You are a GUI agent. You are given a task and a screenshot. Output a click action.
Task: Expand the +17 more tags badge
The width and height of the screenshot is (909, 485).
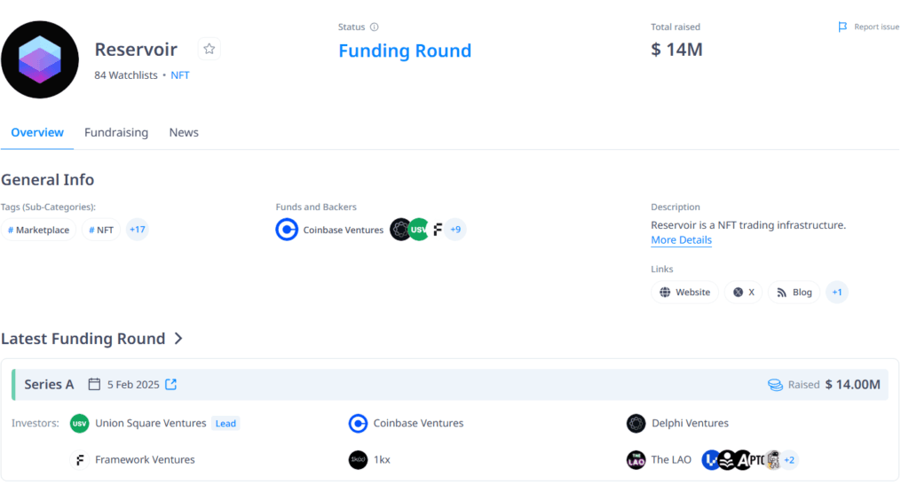click(x=137, y=230)
